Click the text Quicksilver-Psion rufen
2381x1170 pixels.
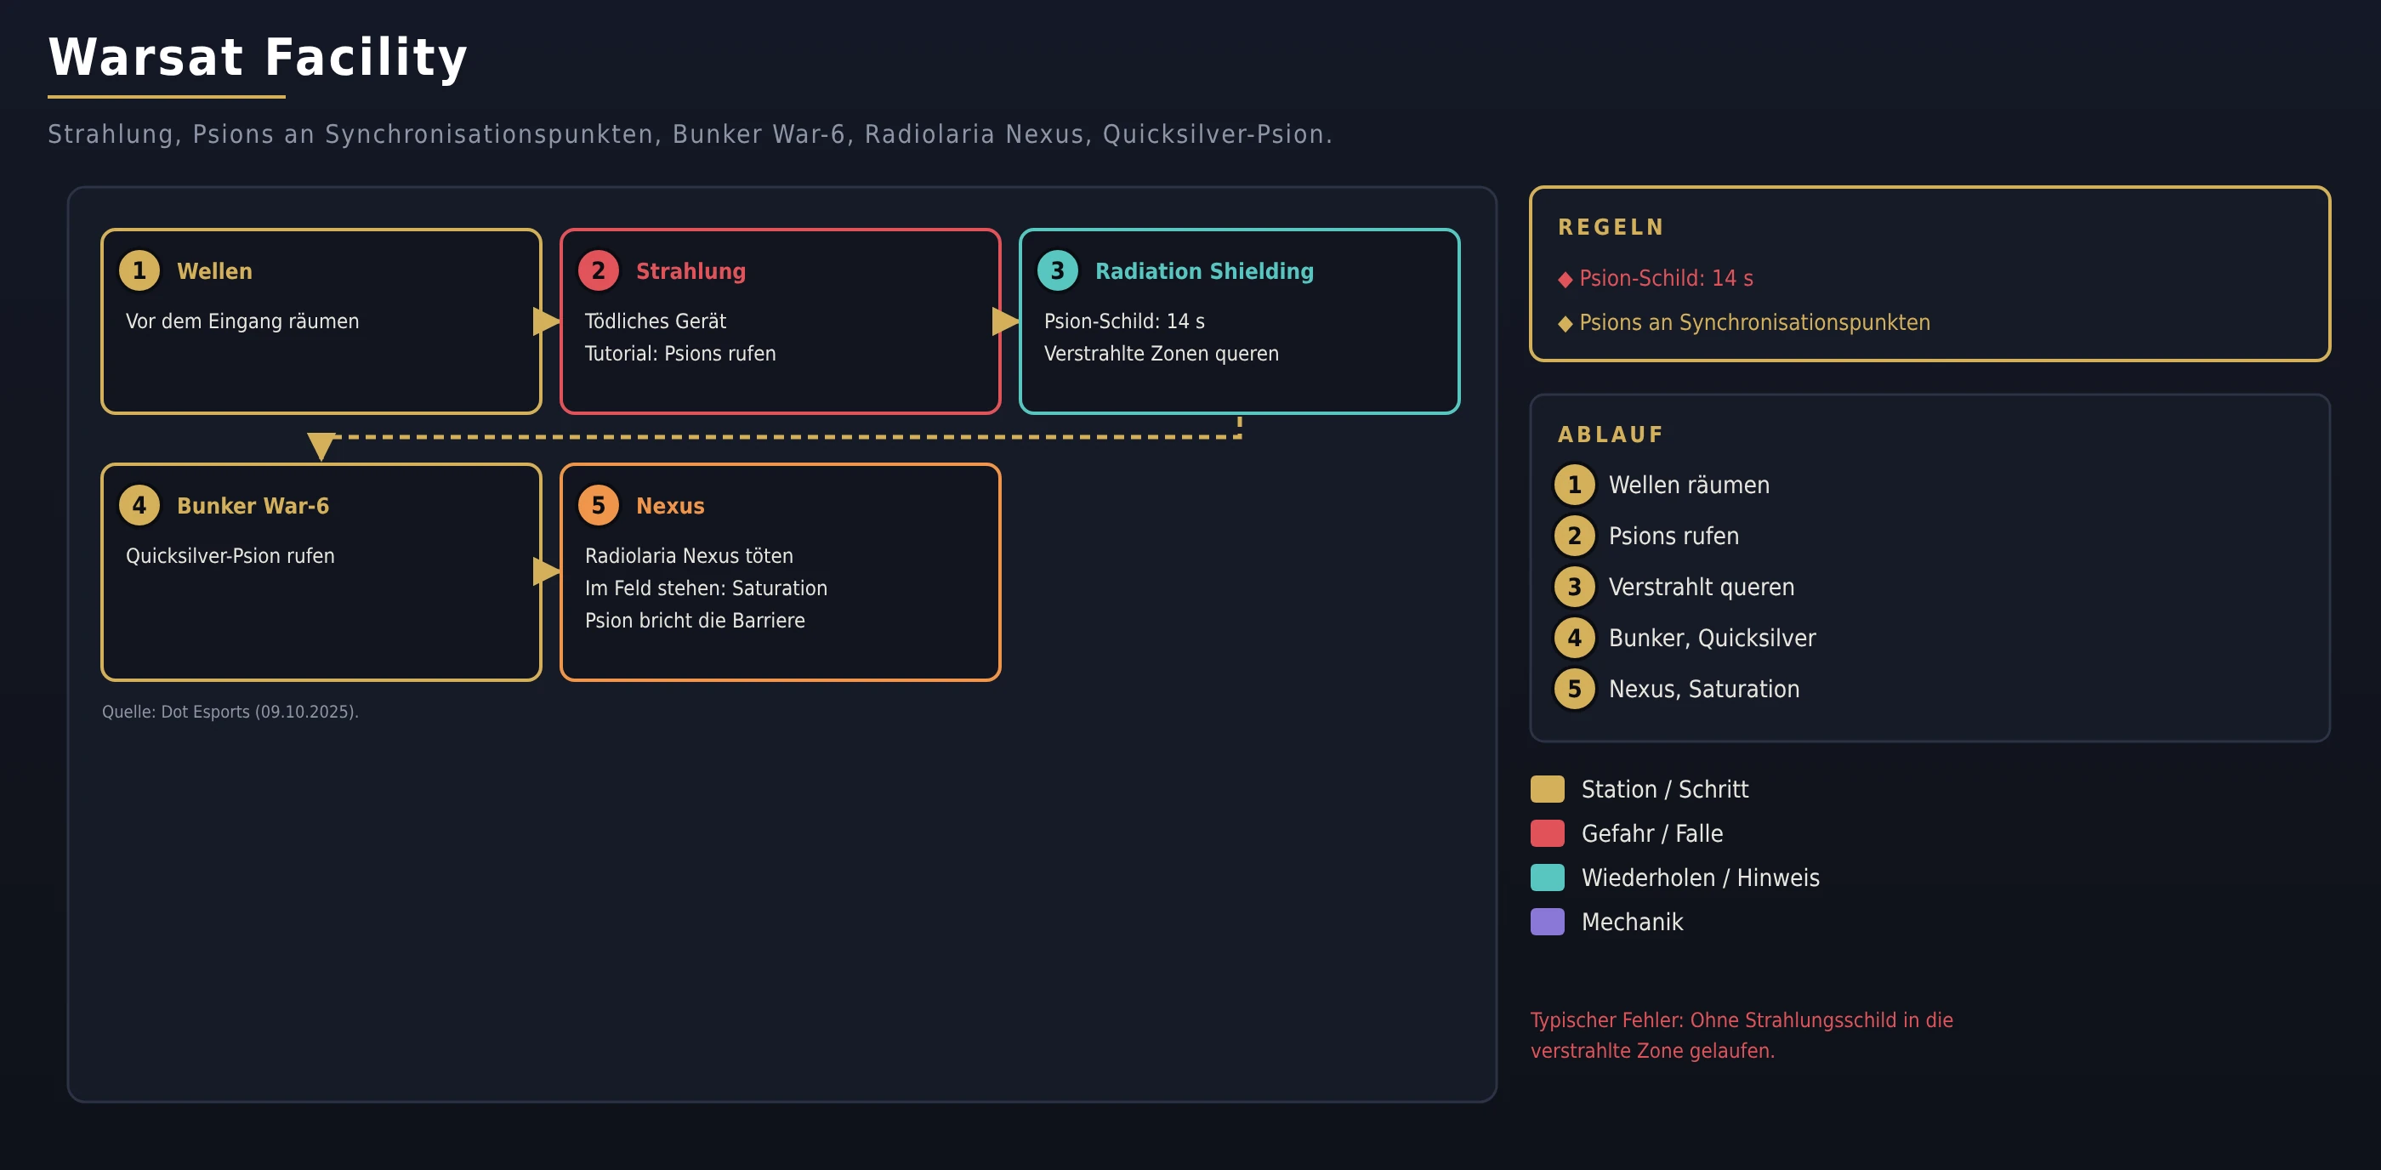coord(230,556)
